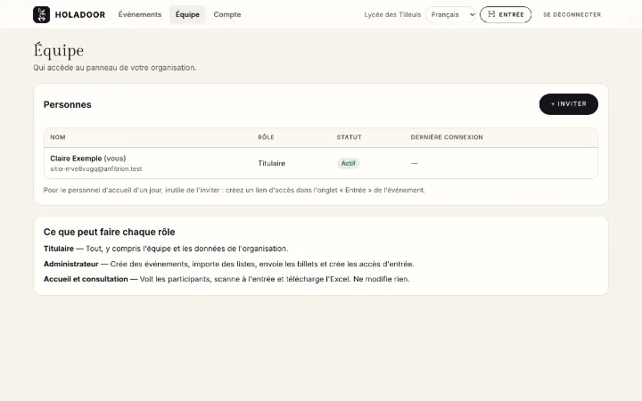Click the Équipe page title

tap(59, 50)
